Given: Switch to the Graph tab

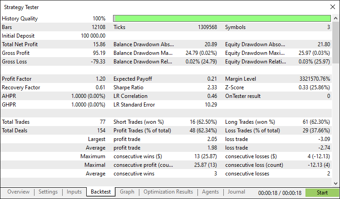Looking at the screenshot, I should [127, 192].
